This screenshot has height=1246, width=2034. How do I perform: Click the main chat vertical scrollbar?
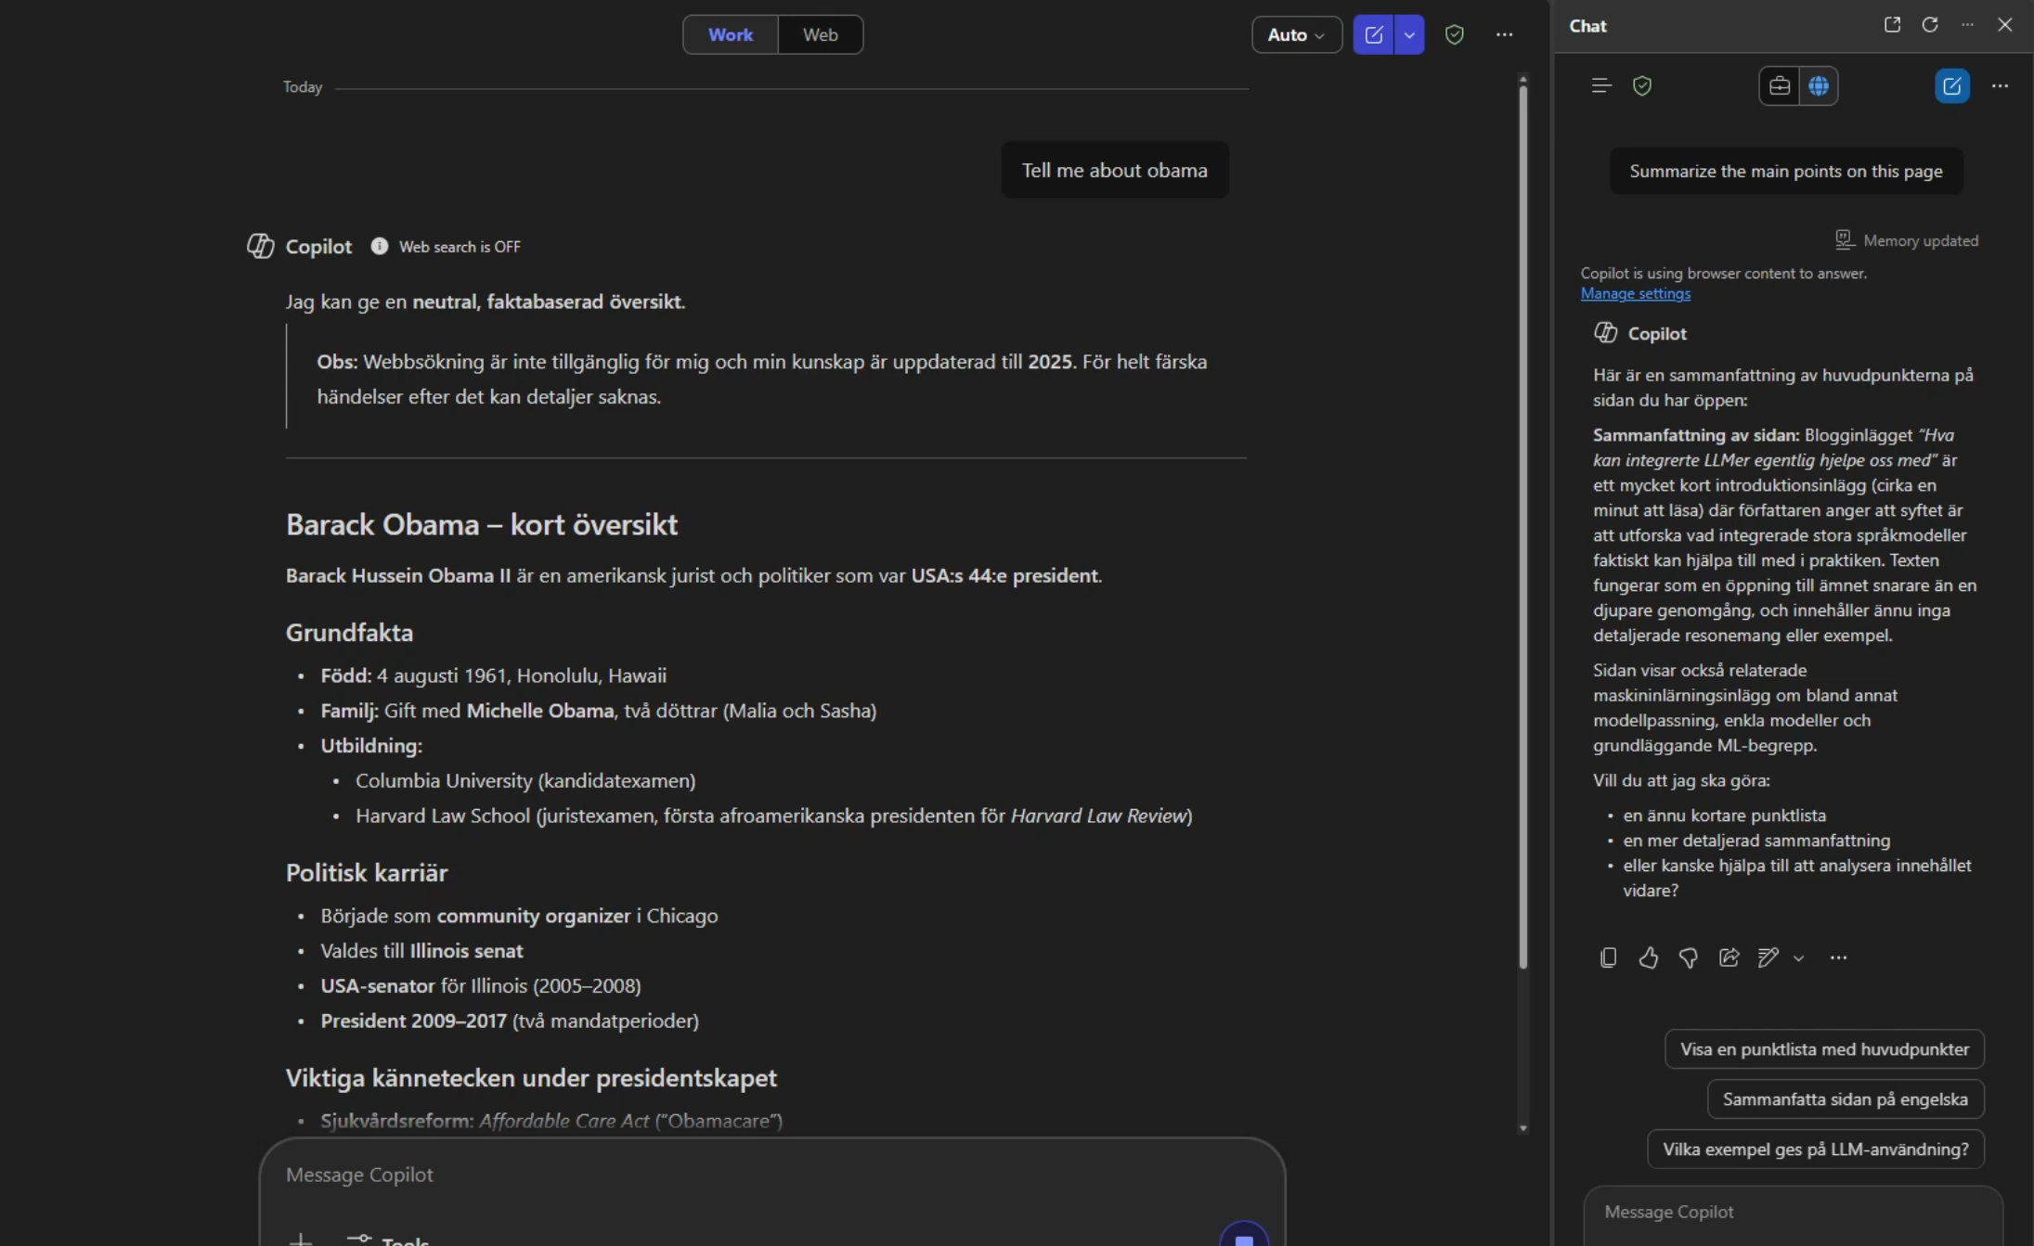point(1522,529)
